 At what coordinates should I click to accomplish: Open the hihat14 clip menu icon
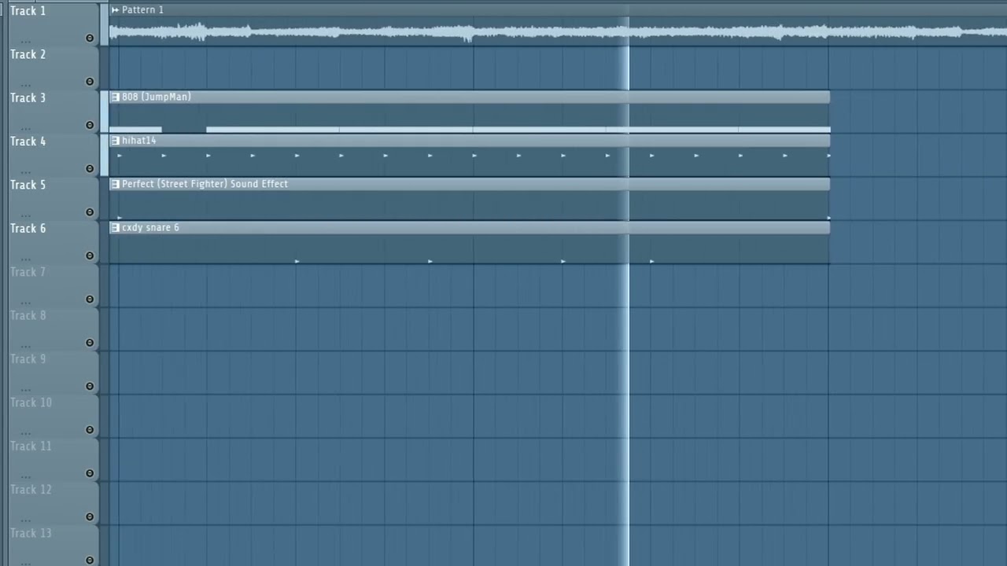point(115,140)
